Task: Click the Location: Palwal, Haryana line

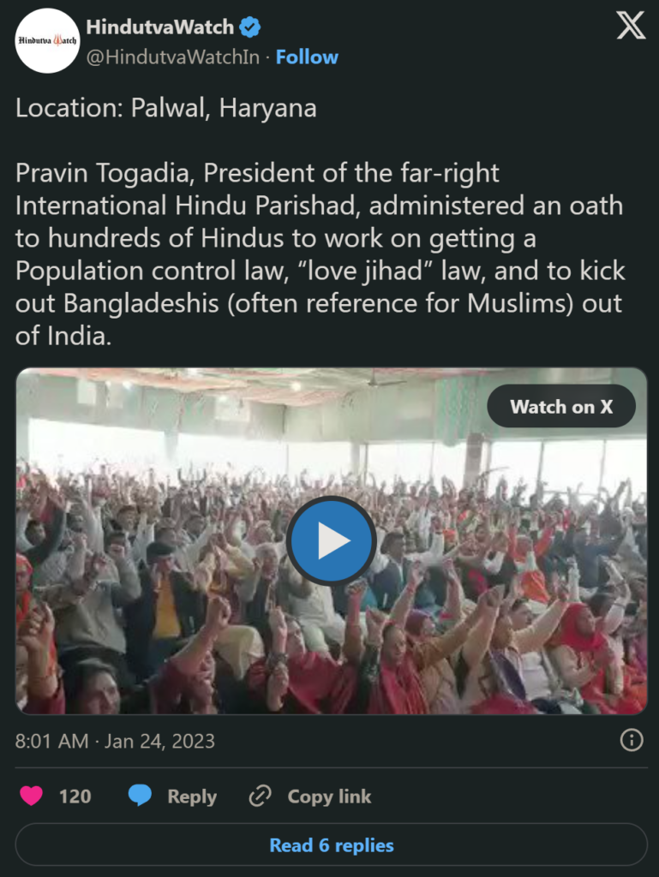Action: pyautogui.click(x=166, y=108)
